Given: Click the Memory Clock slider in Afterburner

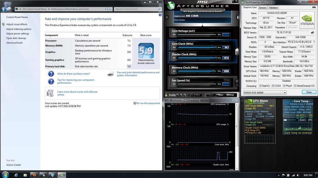Looking at the screenshot, I should [x=197, y=71].
